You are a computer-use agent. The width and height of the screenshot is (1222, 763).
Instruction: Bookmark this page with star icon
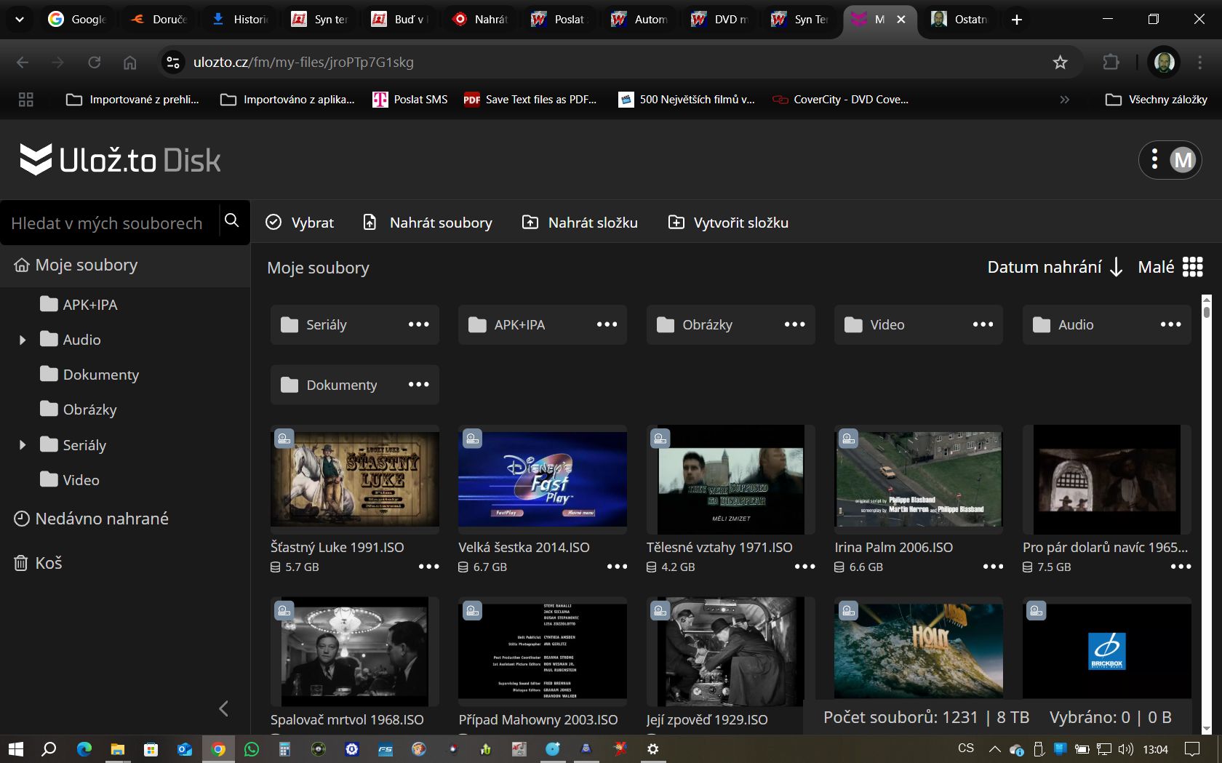(x=1060, y=63)
